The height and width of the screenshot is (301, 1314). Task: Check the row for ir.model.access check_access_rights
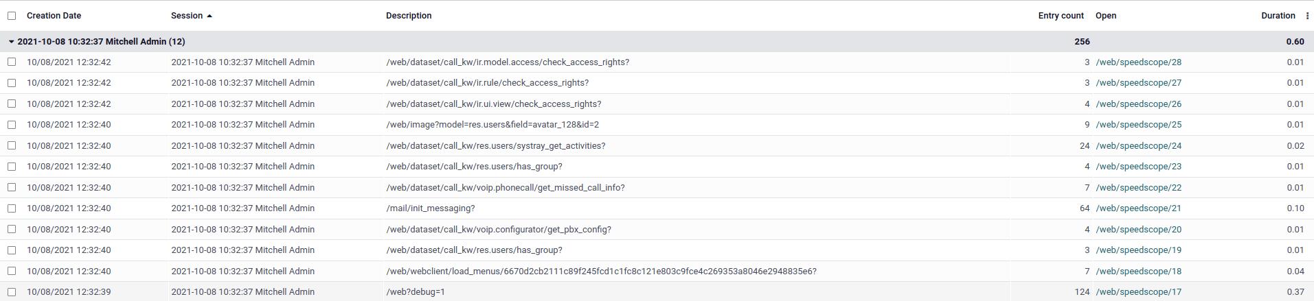[x=12, y=62]
